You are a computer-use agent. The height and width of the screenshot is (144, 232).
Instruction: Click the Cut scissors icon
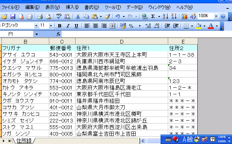[x=78, y=16]
